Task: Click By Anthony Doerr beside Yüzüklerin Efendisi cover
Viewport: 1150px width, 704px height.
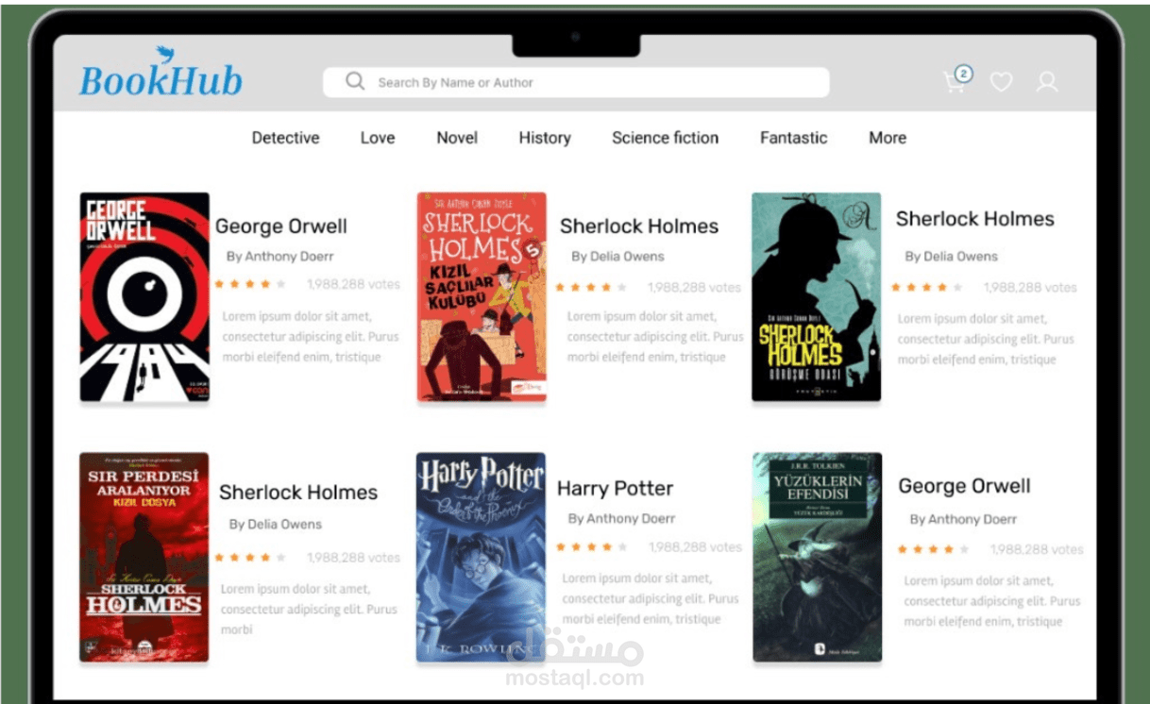Action: [963, 520]
